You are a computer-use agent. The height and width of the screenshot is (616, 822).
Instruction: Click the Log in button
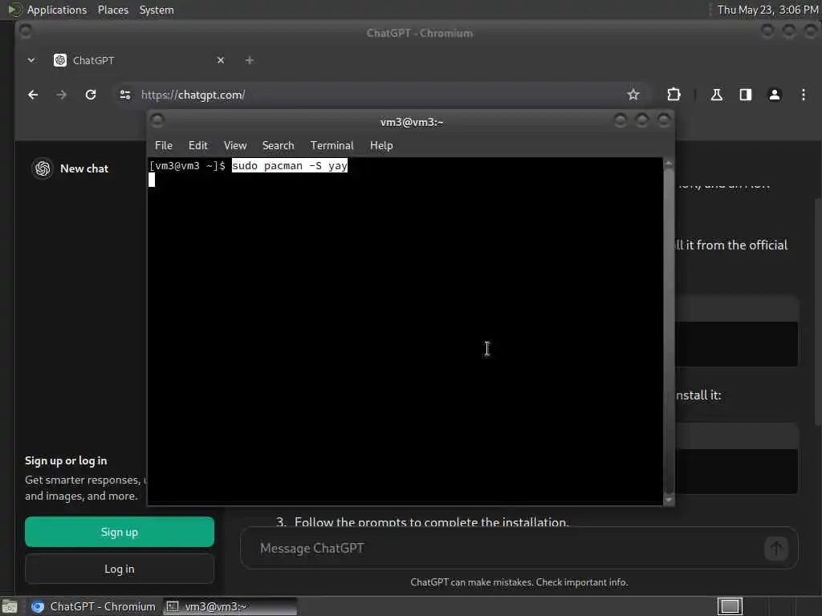click(120, 569)
